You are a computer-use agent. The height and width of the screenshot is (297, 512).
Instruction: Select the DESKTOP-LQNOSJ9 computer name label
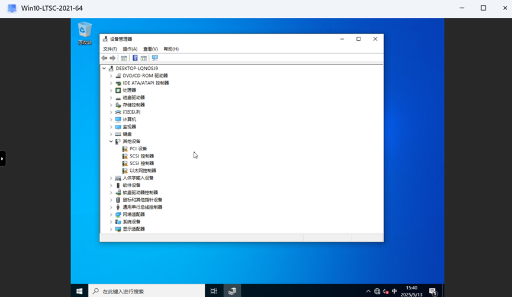[137, 68]
